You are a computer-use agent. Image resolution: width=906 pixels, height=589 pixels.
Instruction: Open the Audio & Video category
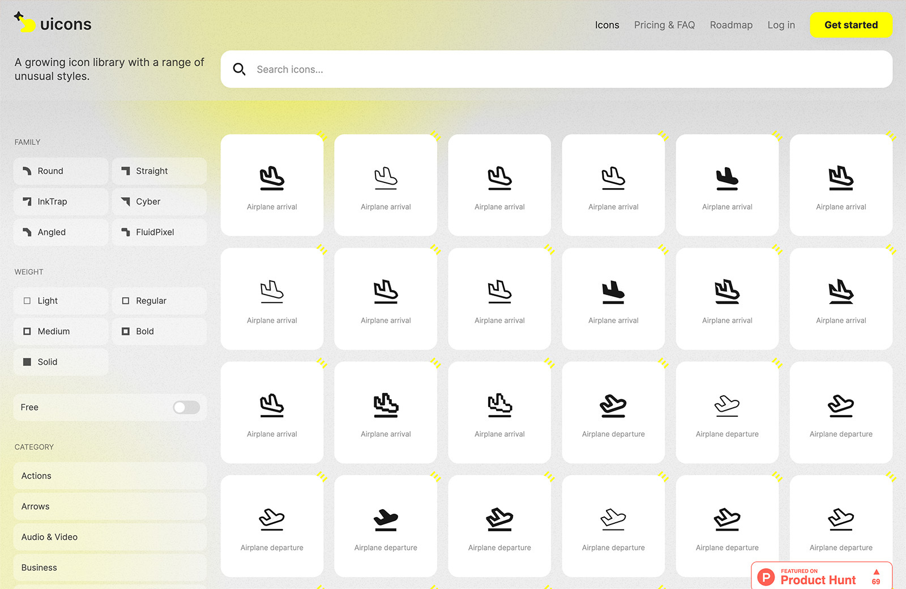click(110, 537)
